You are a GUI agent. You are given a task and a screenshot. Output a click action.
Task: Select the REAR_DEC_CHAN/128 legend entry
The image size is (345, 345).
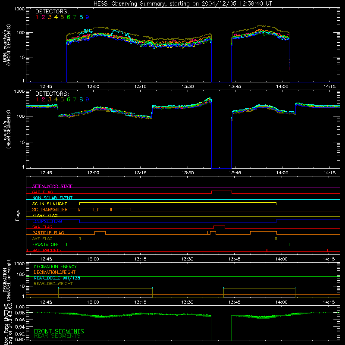coord(57,278)
